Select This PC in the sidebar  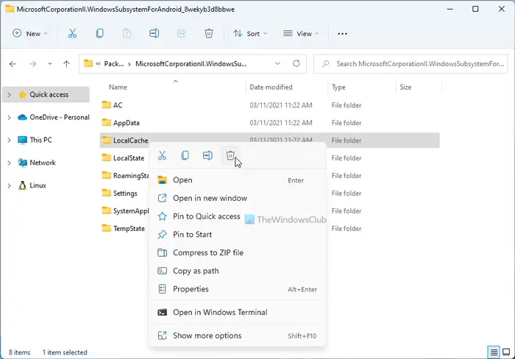(x=40, y=140)
